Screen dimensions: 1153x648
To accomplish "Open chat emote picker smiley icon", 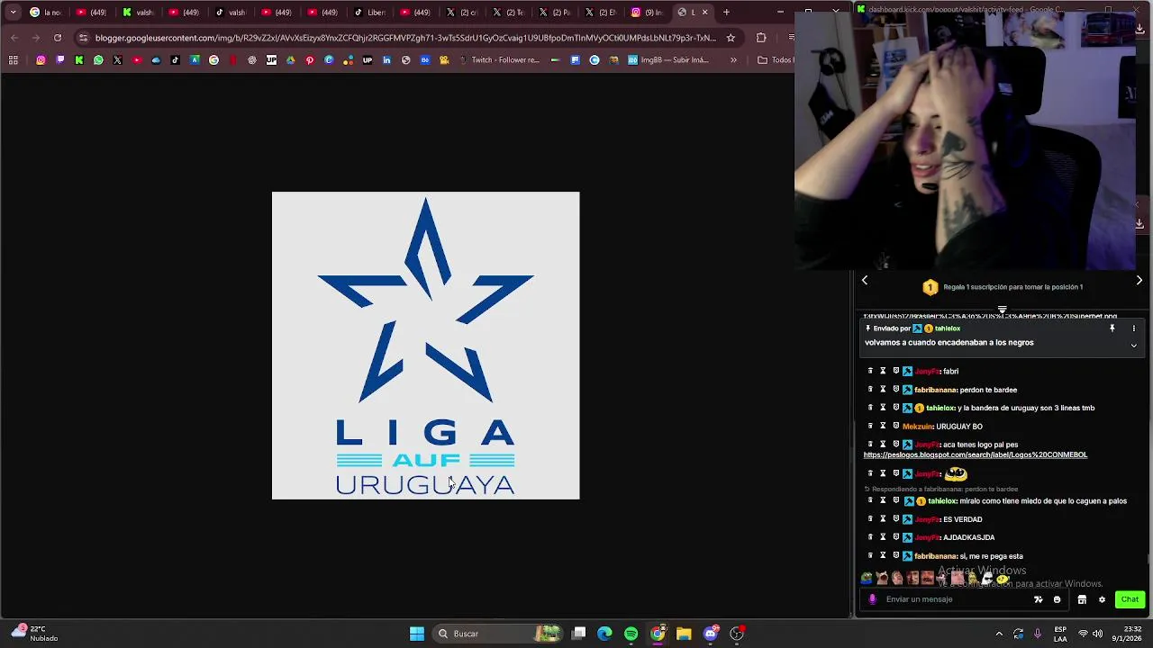I will 1058,599.
